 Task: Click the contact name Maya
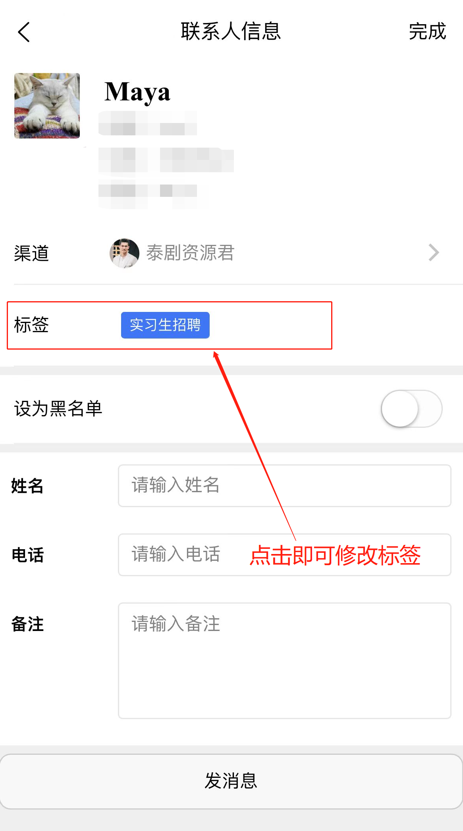click(x=137, y=92)
